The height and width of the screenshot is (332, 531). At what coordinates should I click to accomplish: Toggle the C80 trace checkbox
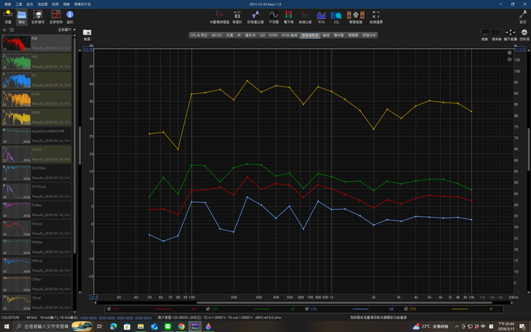pos(208,309)
